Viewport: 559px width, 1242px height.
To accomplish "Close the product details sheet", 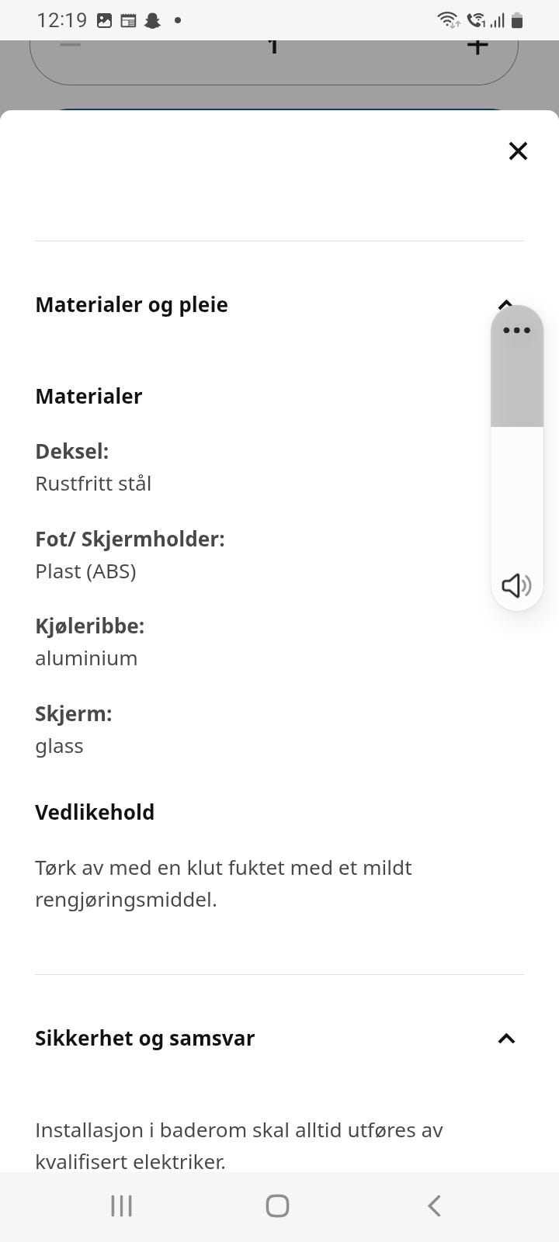I will pos(518,151).
